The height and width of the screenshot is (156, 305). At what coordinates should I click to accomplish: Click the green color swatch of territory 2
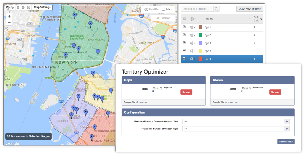[200, 35]
